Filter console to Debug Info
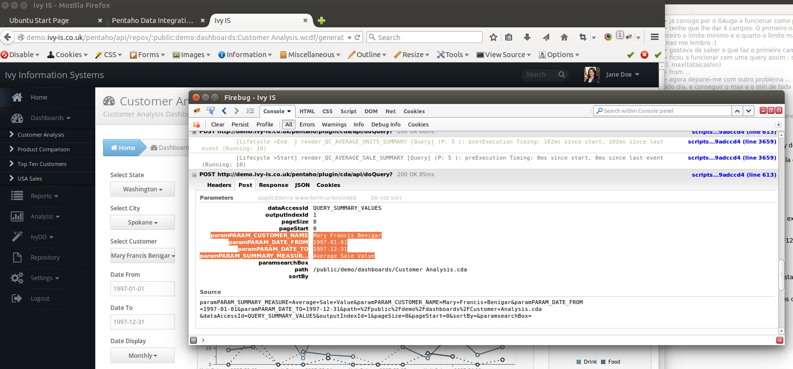The height and width of the screenshot is (369, 793). 386,124
